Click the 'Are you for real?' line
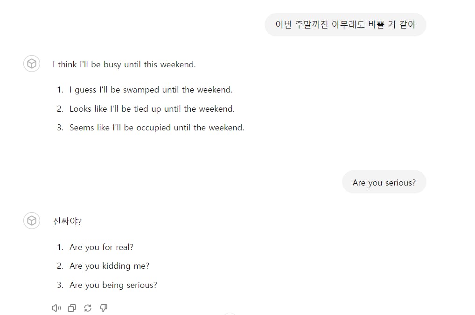The image size is (475, 315). coord(101,247)
